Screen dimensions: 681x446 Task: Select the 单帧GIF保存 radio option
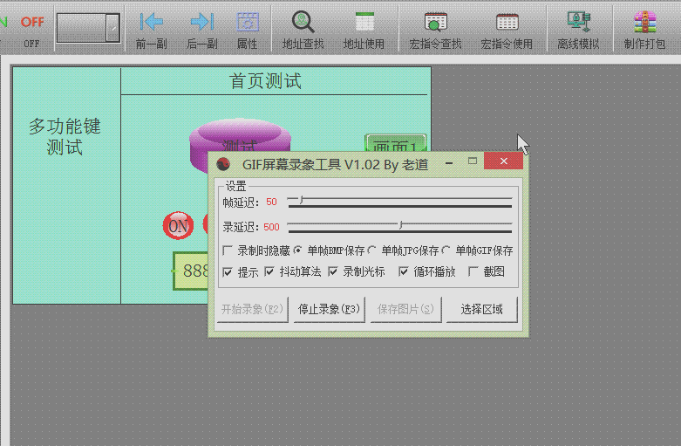446,250
